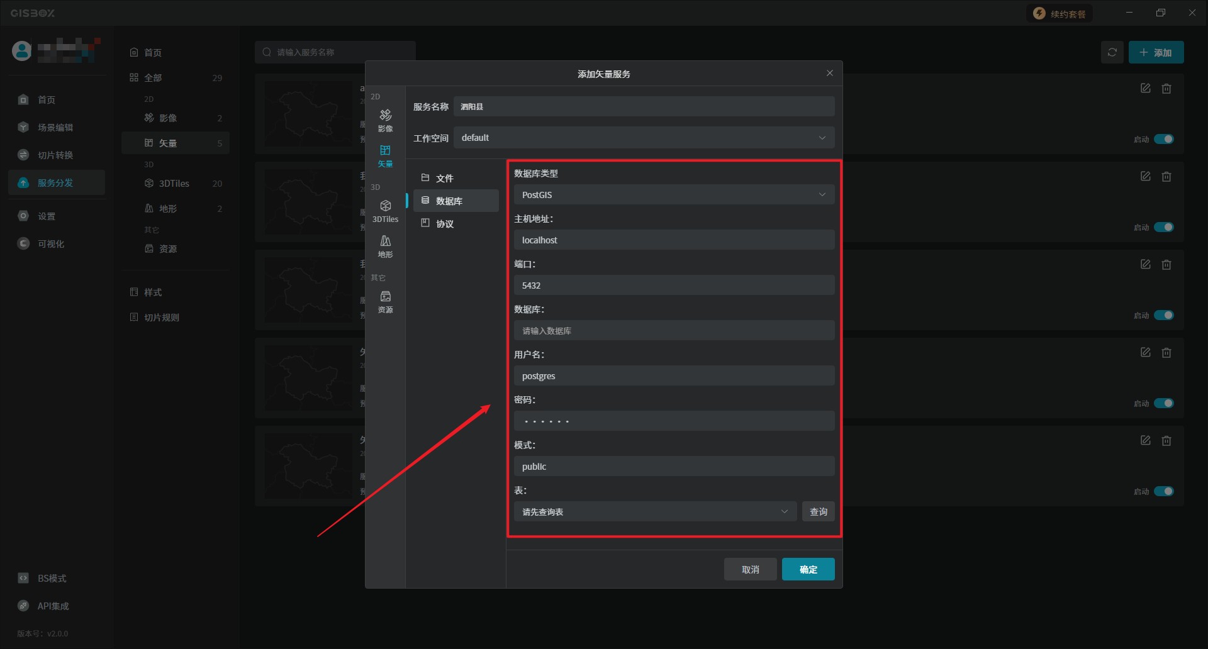Open the 工作空间 default dropdown
Image resolution: width=1208 pixels, height=649 pixels.
pyautogui.click(x=644, y=138)
